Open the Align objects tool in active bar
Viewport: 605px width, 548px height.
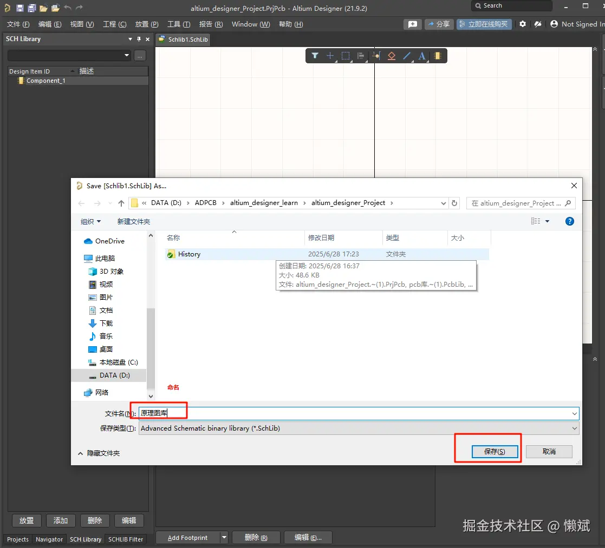pos(361,56)
